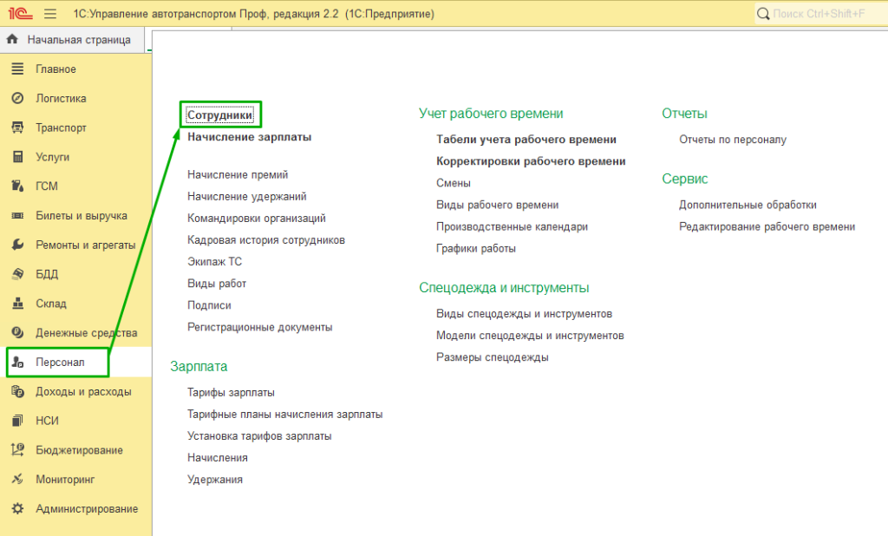The height and width of the screenshot is (536, 888).
Task: Click the БДД section icon
Action: [x=17, y=274]
